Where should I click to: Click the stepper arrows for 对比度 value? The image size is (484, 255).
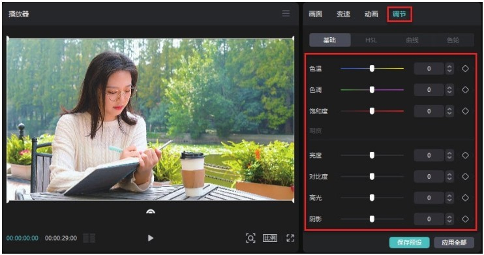(449, 177)
